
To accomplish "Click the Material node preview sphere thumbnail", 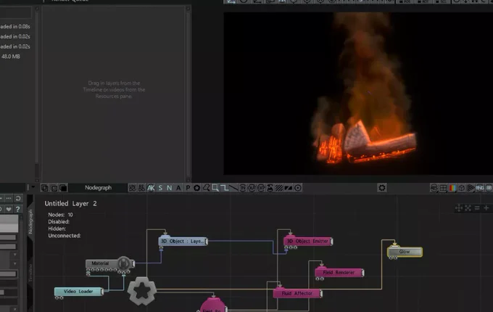I will 124,263.
